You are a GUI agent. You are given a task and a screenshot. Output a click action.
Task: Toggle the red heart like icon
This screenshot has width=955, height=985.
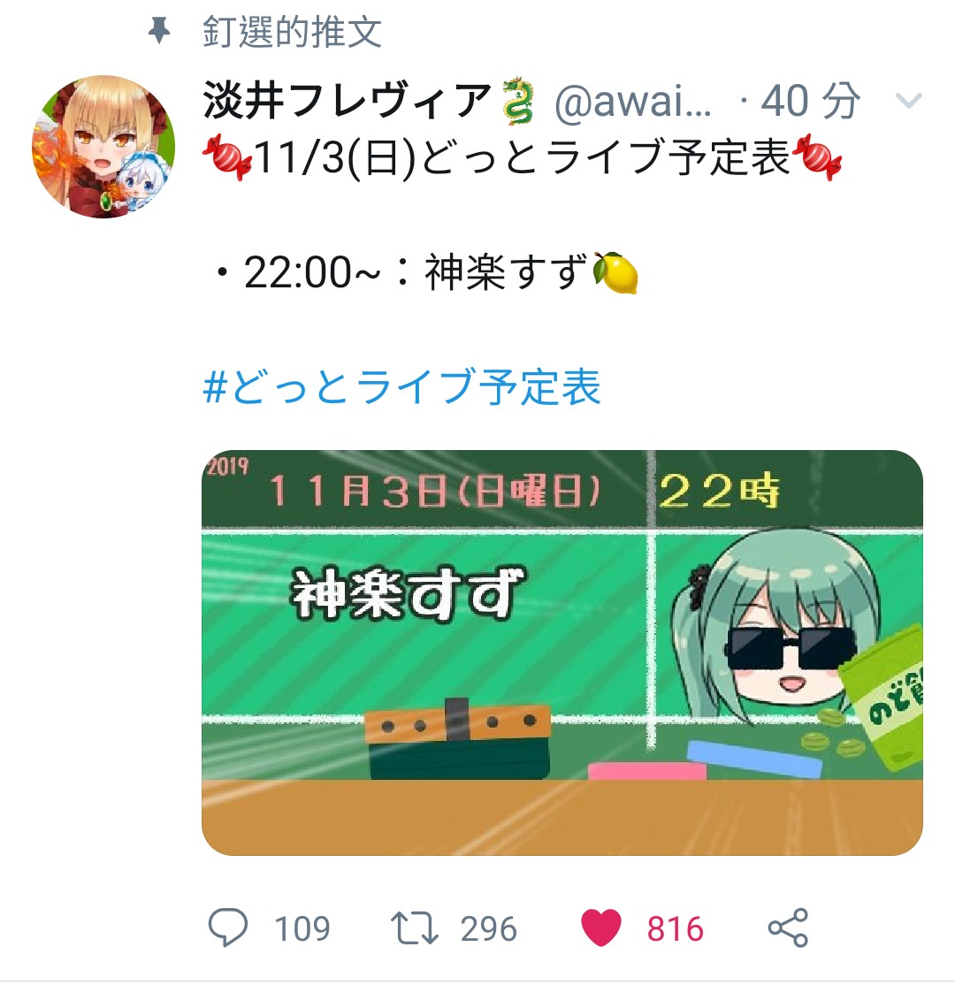(601, 928)
